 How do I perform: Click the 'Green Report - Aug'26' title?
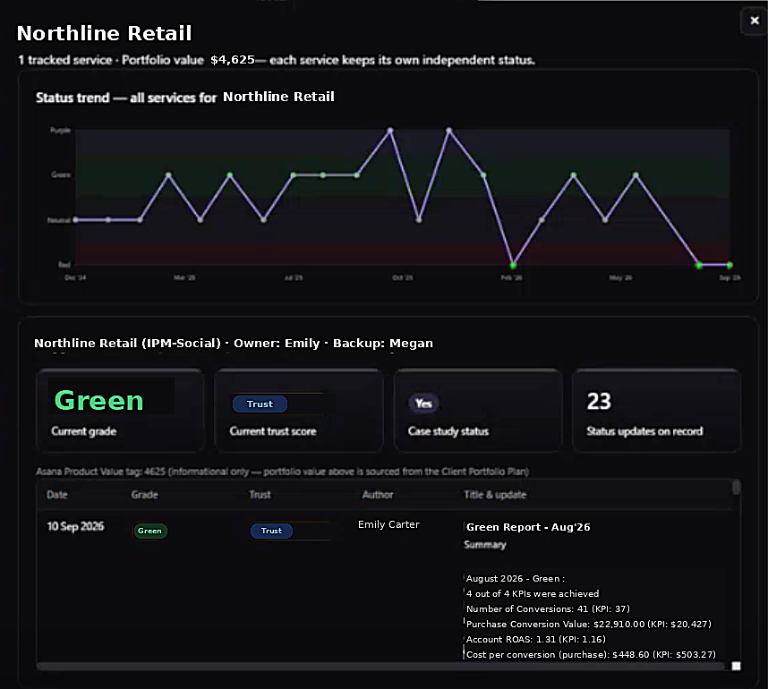tap(528, 527)
